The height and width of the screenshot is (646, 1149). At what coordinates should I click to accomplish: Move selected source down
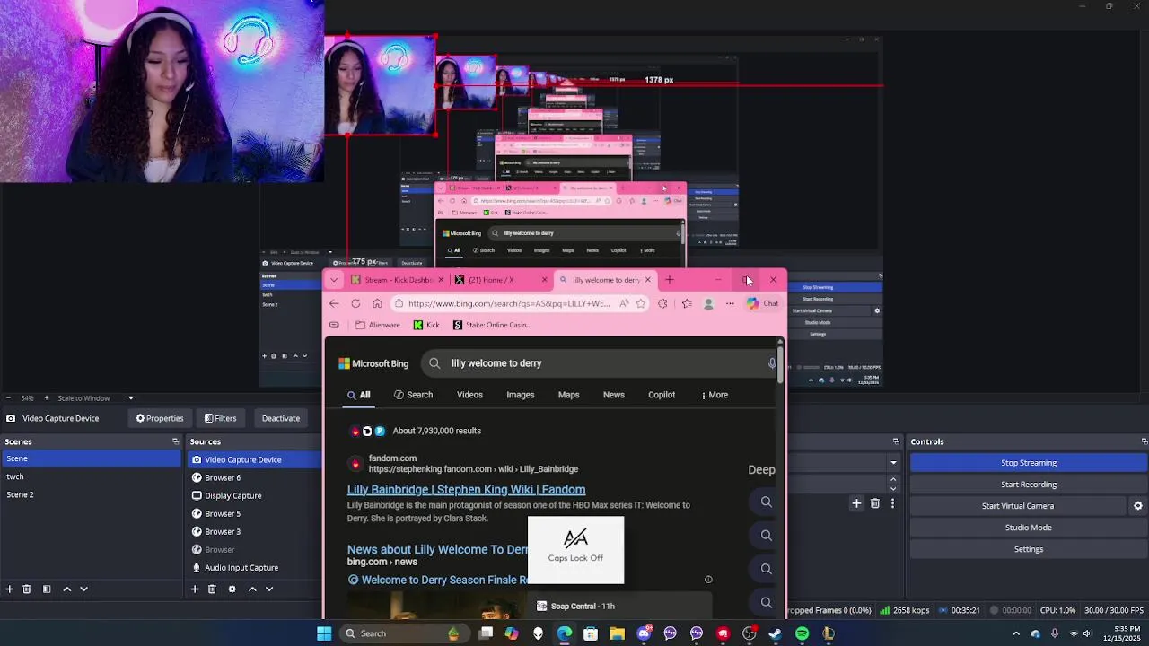(269, 589)
